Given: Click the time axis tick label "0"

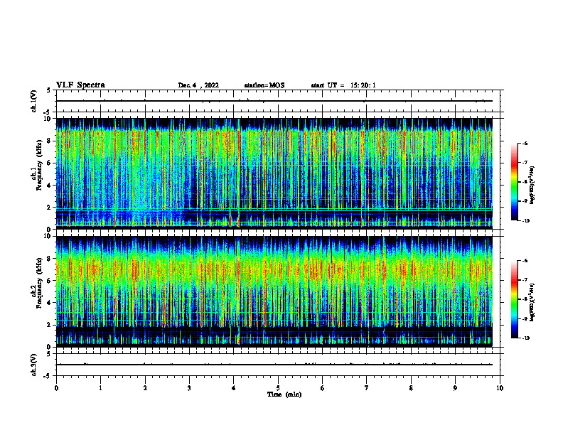Looking at the screenshot, I should (x=56, y=388).
